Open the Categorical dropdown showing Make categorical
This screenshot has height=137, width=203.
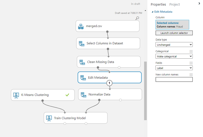pyautogui.click(x=174, y=56)
